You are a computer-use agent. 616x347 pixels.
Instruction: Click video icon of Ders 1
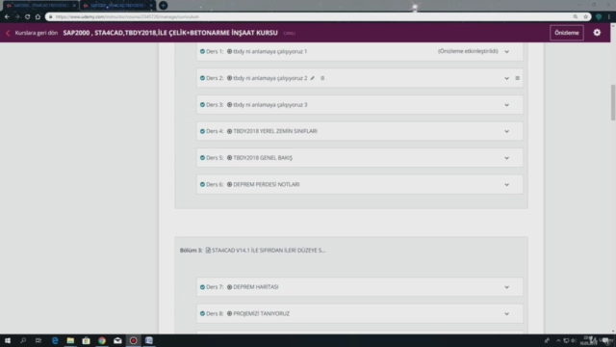tap(229, 51)
